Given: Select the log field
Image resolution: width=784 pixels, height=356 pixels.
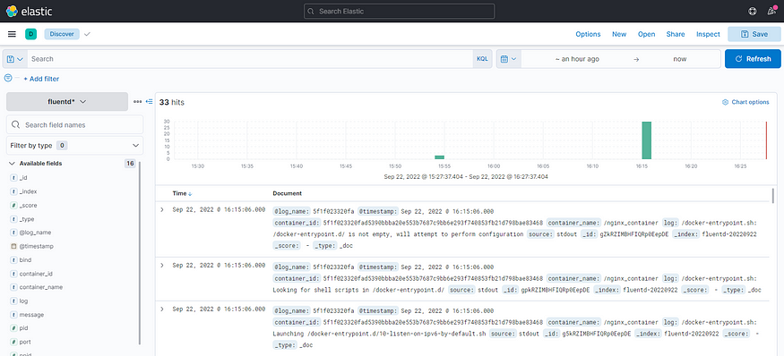Looking at the screenshot, I should coord(23,301).
